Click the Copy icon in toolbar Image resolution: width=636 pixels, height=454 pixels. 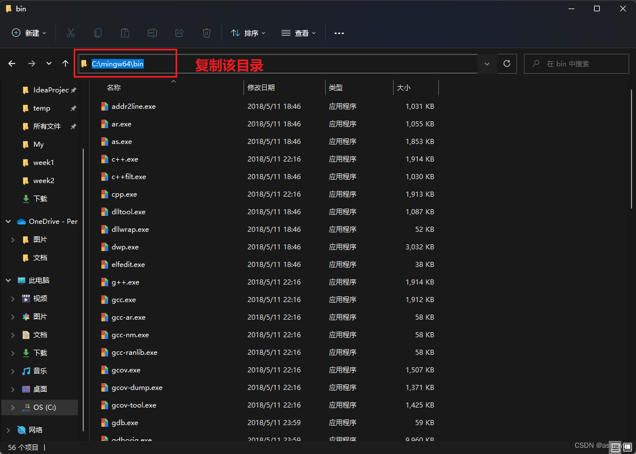[98, 33]
